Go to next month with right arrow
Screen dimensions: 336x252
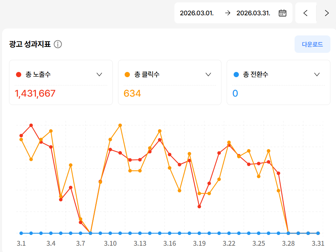click(326, 13)
